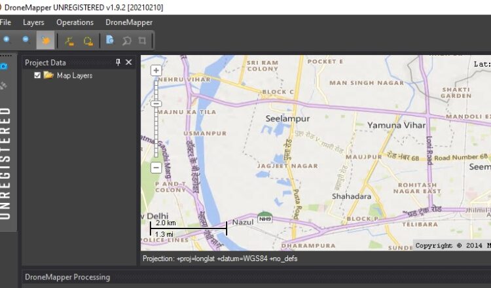Screen dimensions: 491x288
Task: Click the JAGJEET NAGAR map label
Action: [x=287, y=166]
